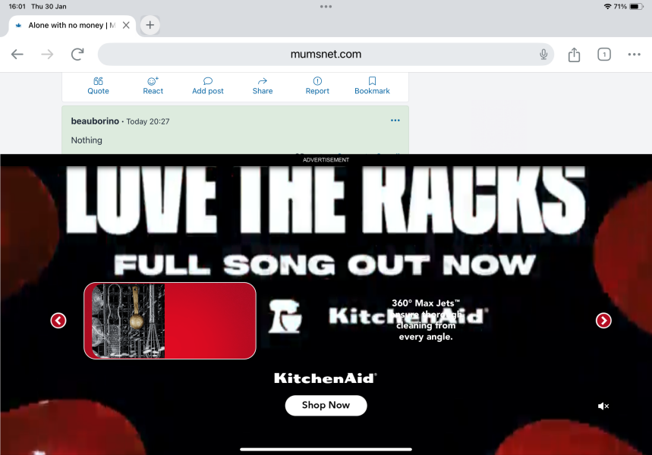Activate voice search with the microphone icon
The height and width of the screenshot is (455, 652).
pyautogui.click(x=543, y=54)
